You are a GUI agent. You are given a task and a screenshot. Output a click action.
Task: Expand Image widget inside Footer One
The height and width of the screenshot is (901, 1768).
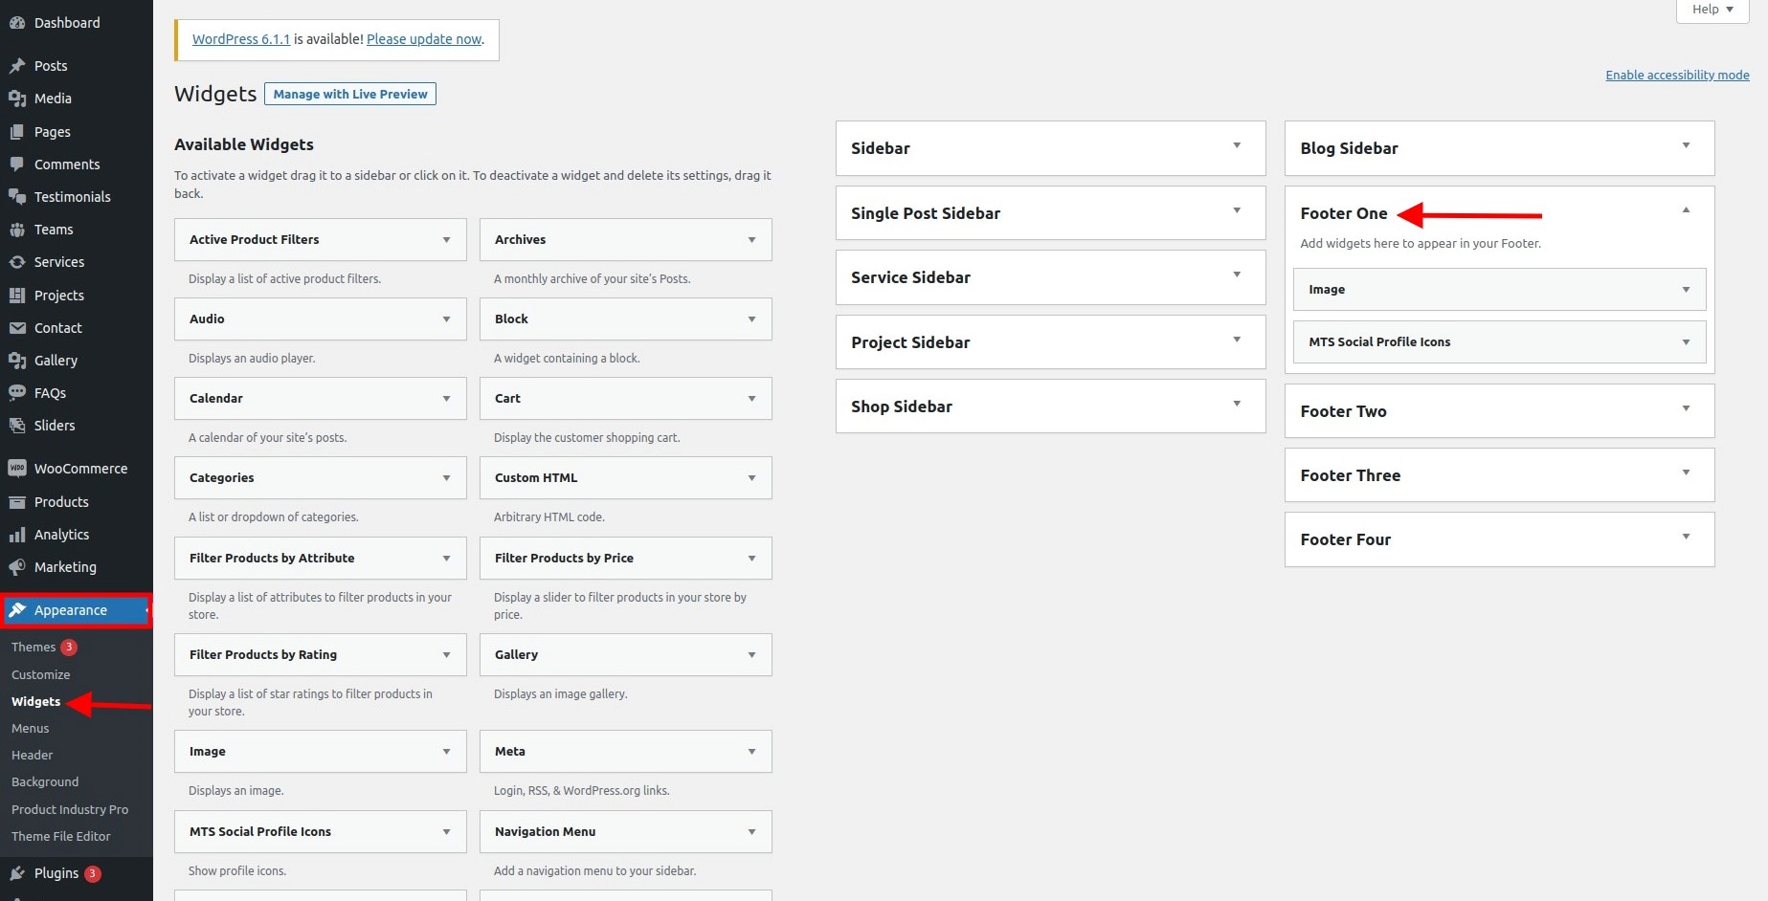pos(1686,290)
